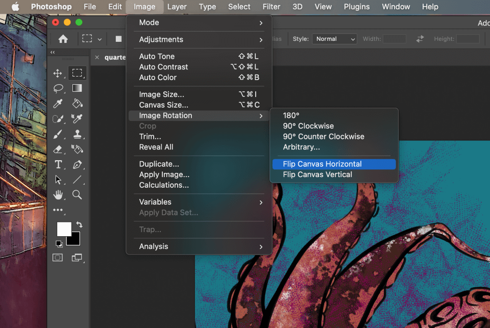Select the Rectangular Marquee tool in toolbox
Image resolution: width=490 pixels, height=328 pixels.
coord(77,73)
